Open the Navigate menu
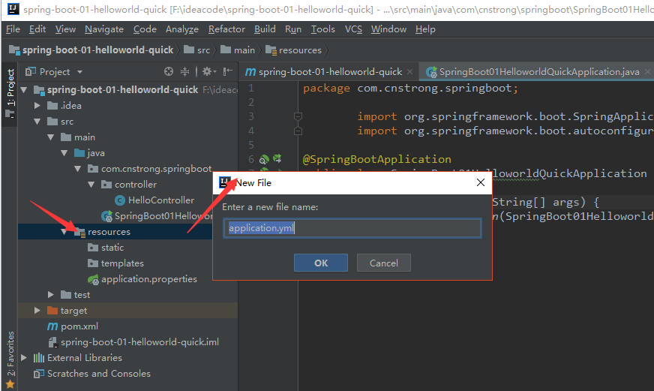Screen dimensions: 654x391 104,29
